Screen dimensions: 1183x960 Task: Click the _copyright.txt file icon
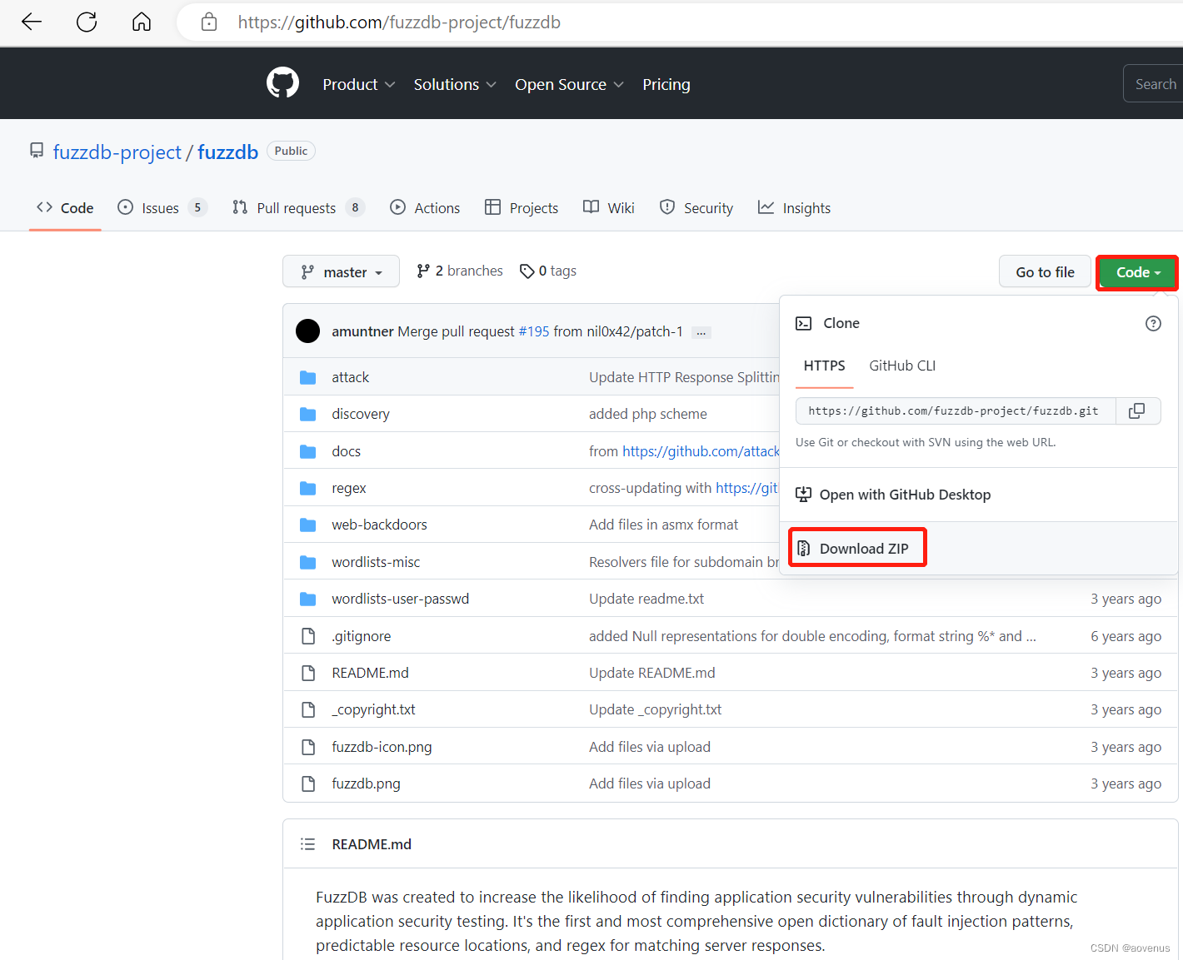(308, 709)
